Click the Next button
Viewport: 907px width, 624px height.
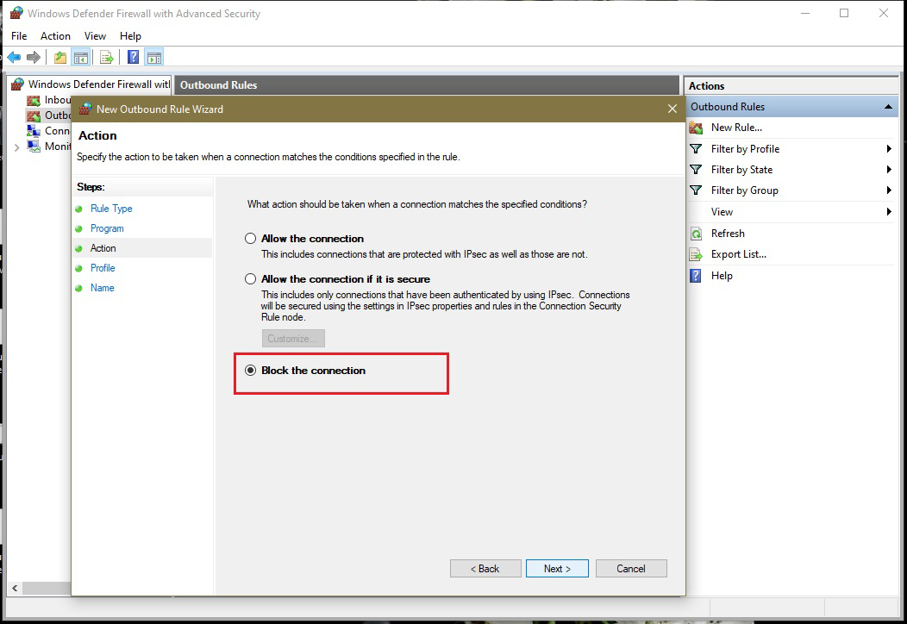(x=557, y=569)
